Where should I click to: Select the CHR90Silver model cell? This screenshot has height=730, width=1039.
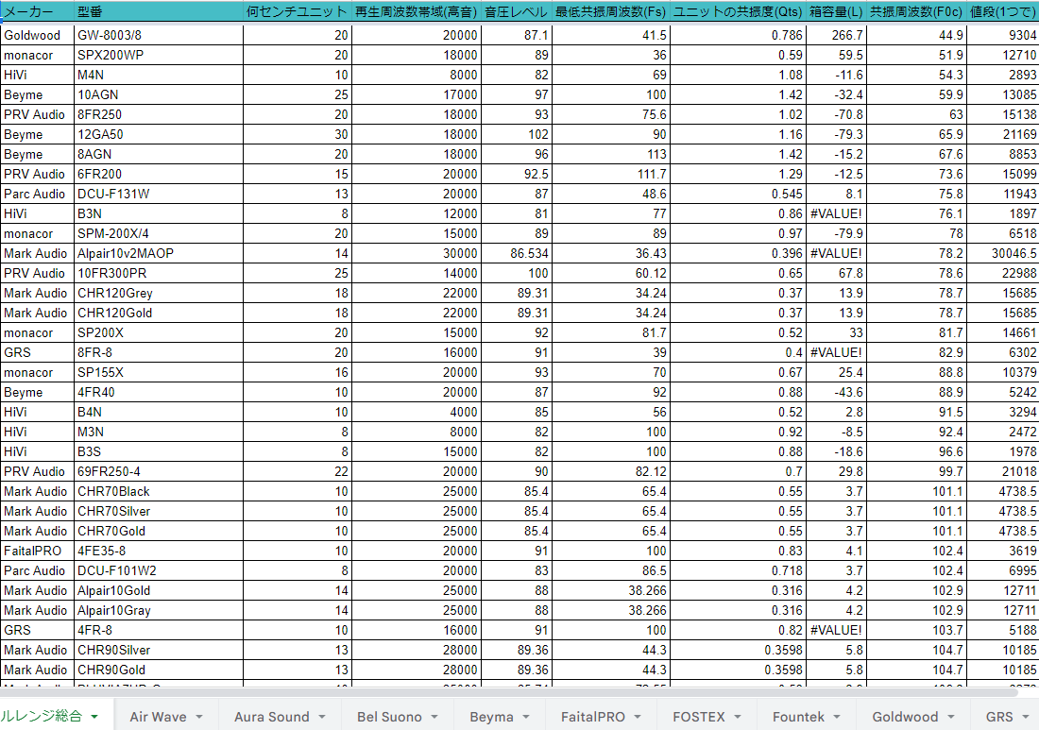(x=159, y=651)
